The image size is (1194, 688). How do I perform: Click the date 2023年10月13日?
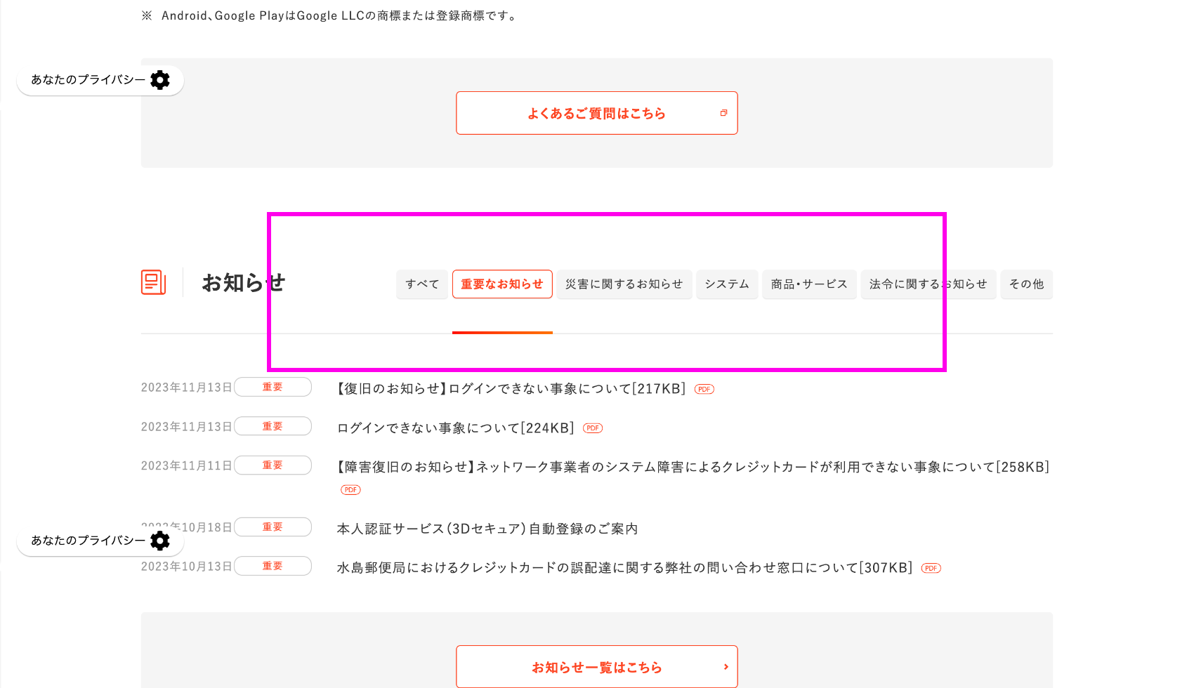[x=187, y=567]
